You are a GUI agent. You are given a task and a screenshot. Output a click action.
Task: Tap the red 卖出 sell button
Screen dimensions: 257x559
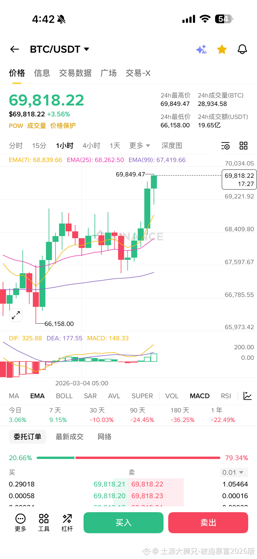[x=208, y=523]
